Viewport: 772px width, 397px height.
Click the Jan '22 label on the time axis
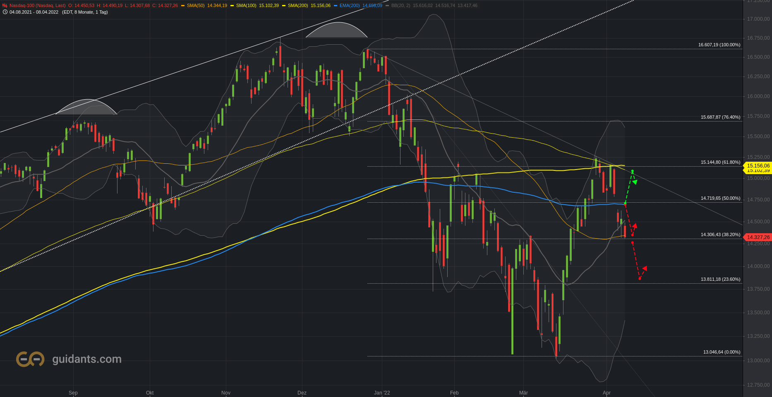click(x=382, y=393)
